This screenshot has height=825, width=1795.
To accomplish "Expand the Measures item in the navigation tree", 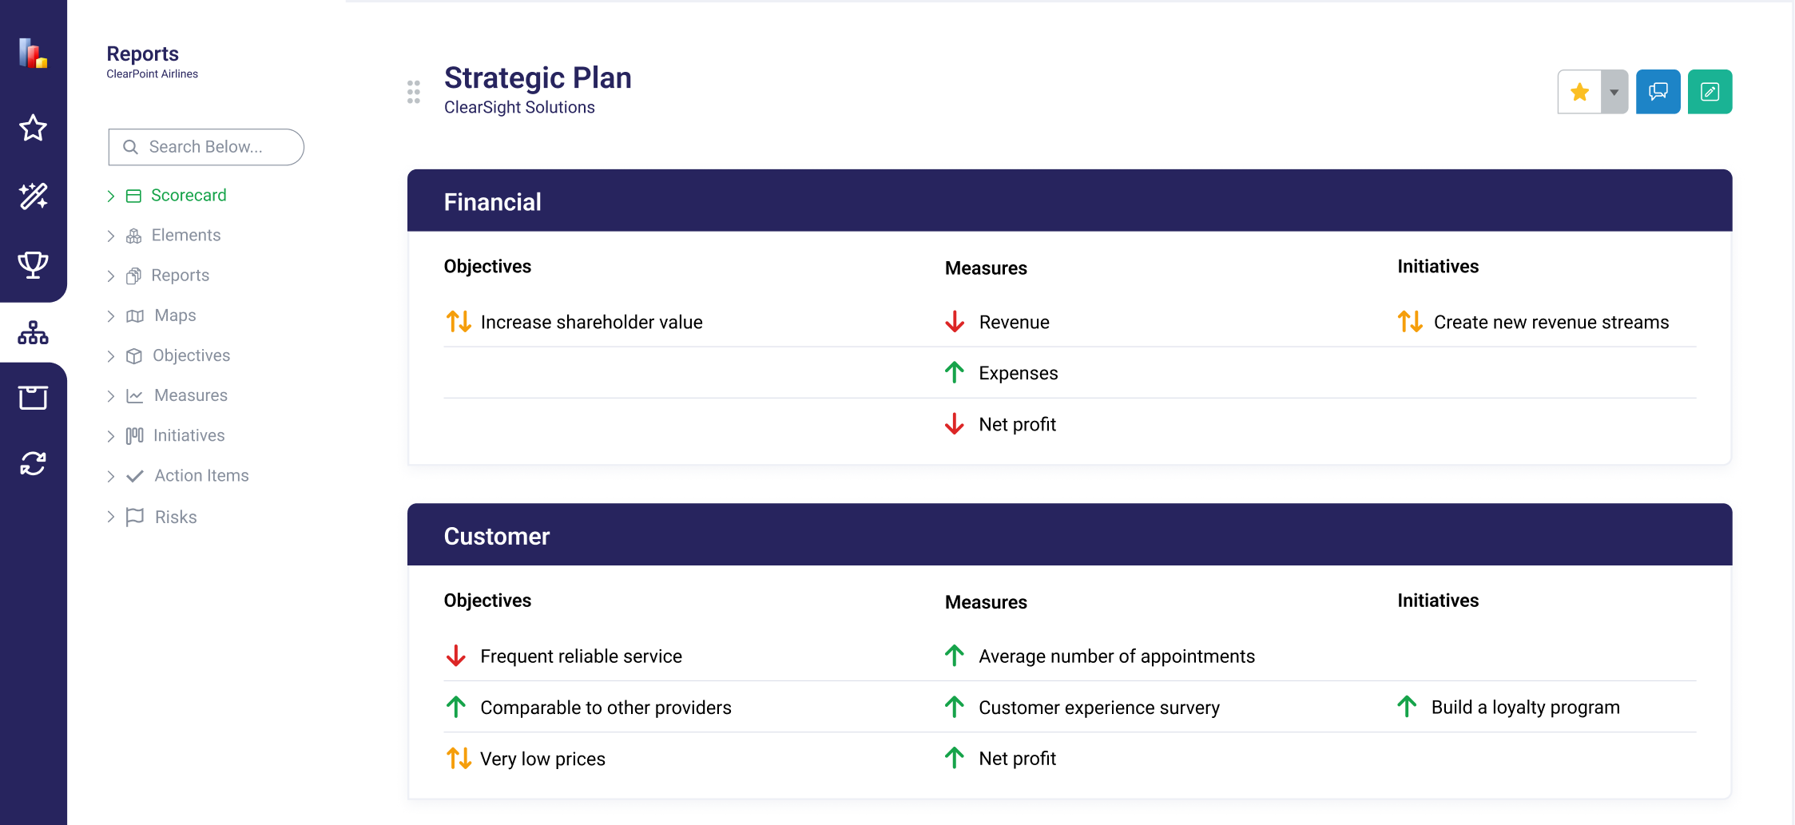I will (x=111, y=395).
